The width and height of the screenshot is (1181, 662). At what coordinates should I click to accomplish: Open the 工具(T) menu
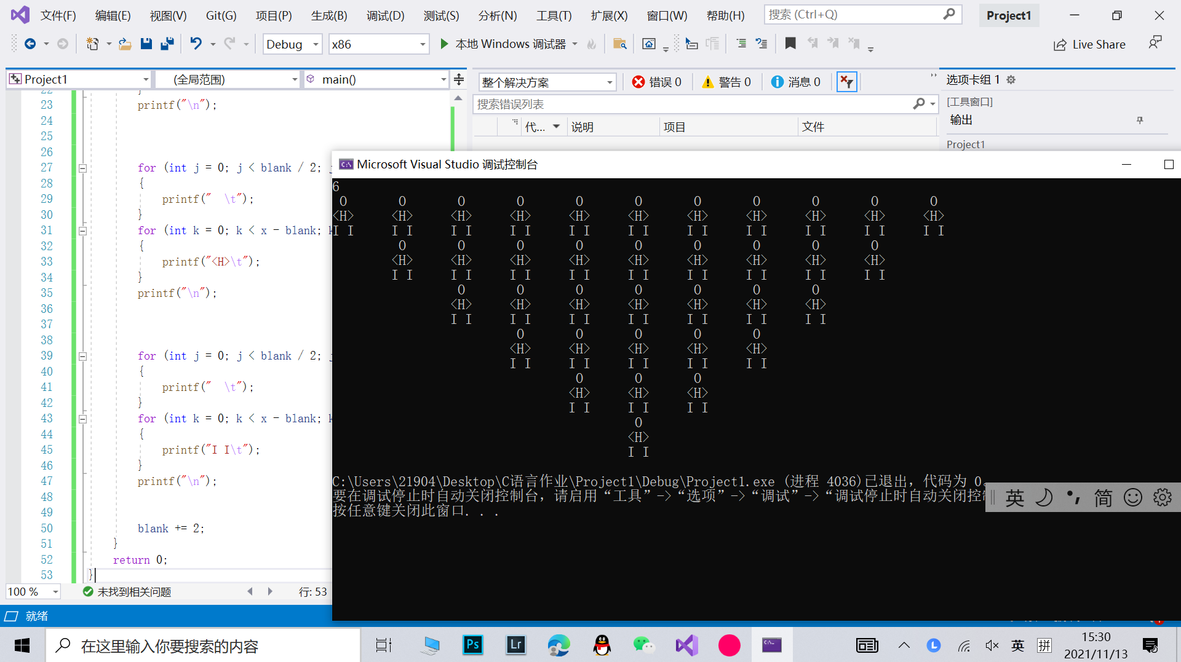coord(554,15)
